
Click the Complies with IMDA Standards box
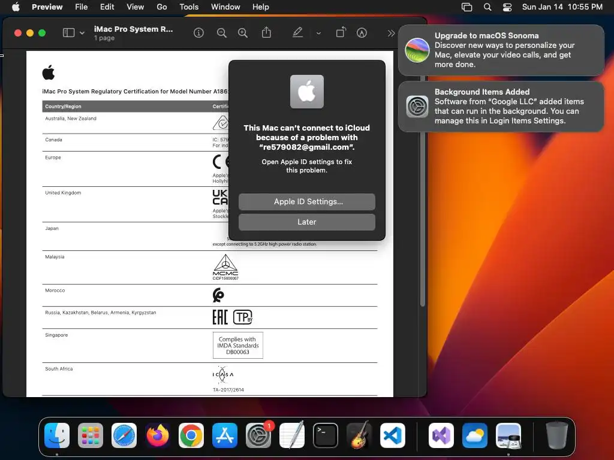coord(237,346)
